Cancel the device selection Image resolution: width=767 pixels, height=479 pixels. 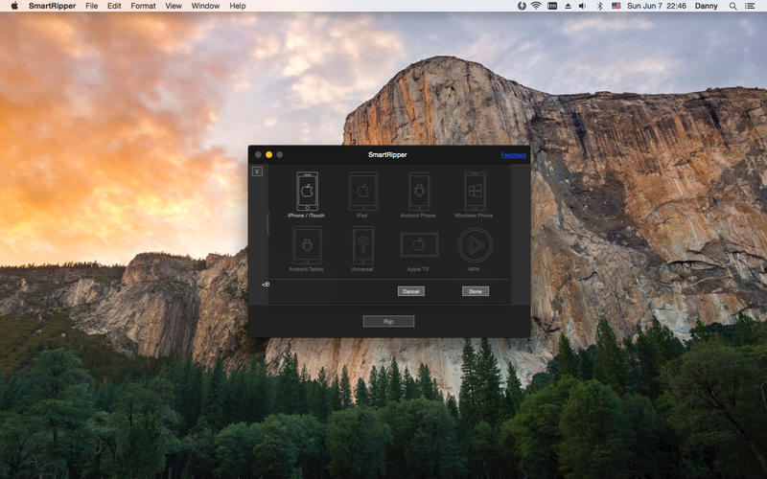(x=410, y=291)
